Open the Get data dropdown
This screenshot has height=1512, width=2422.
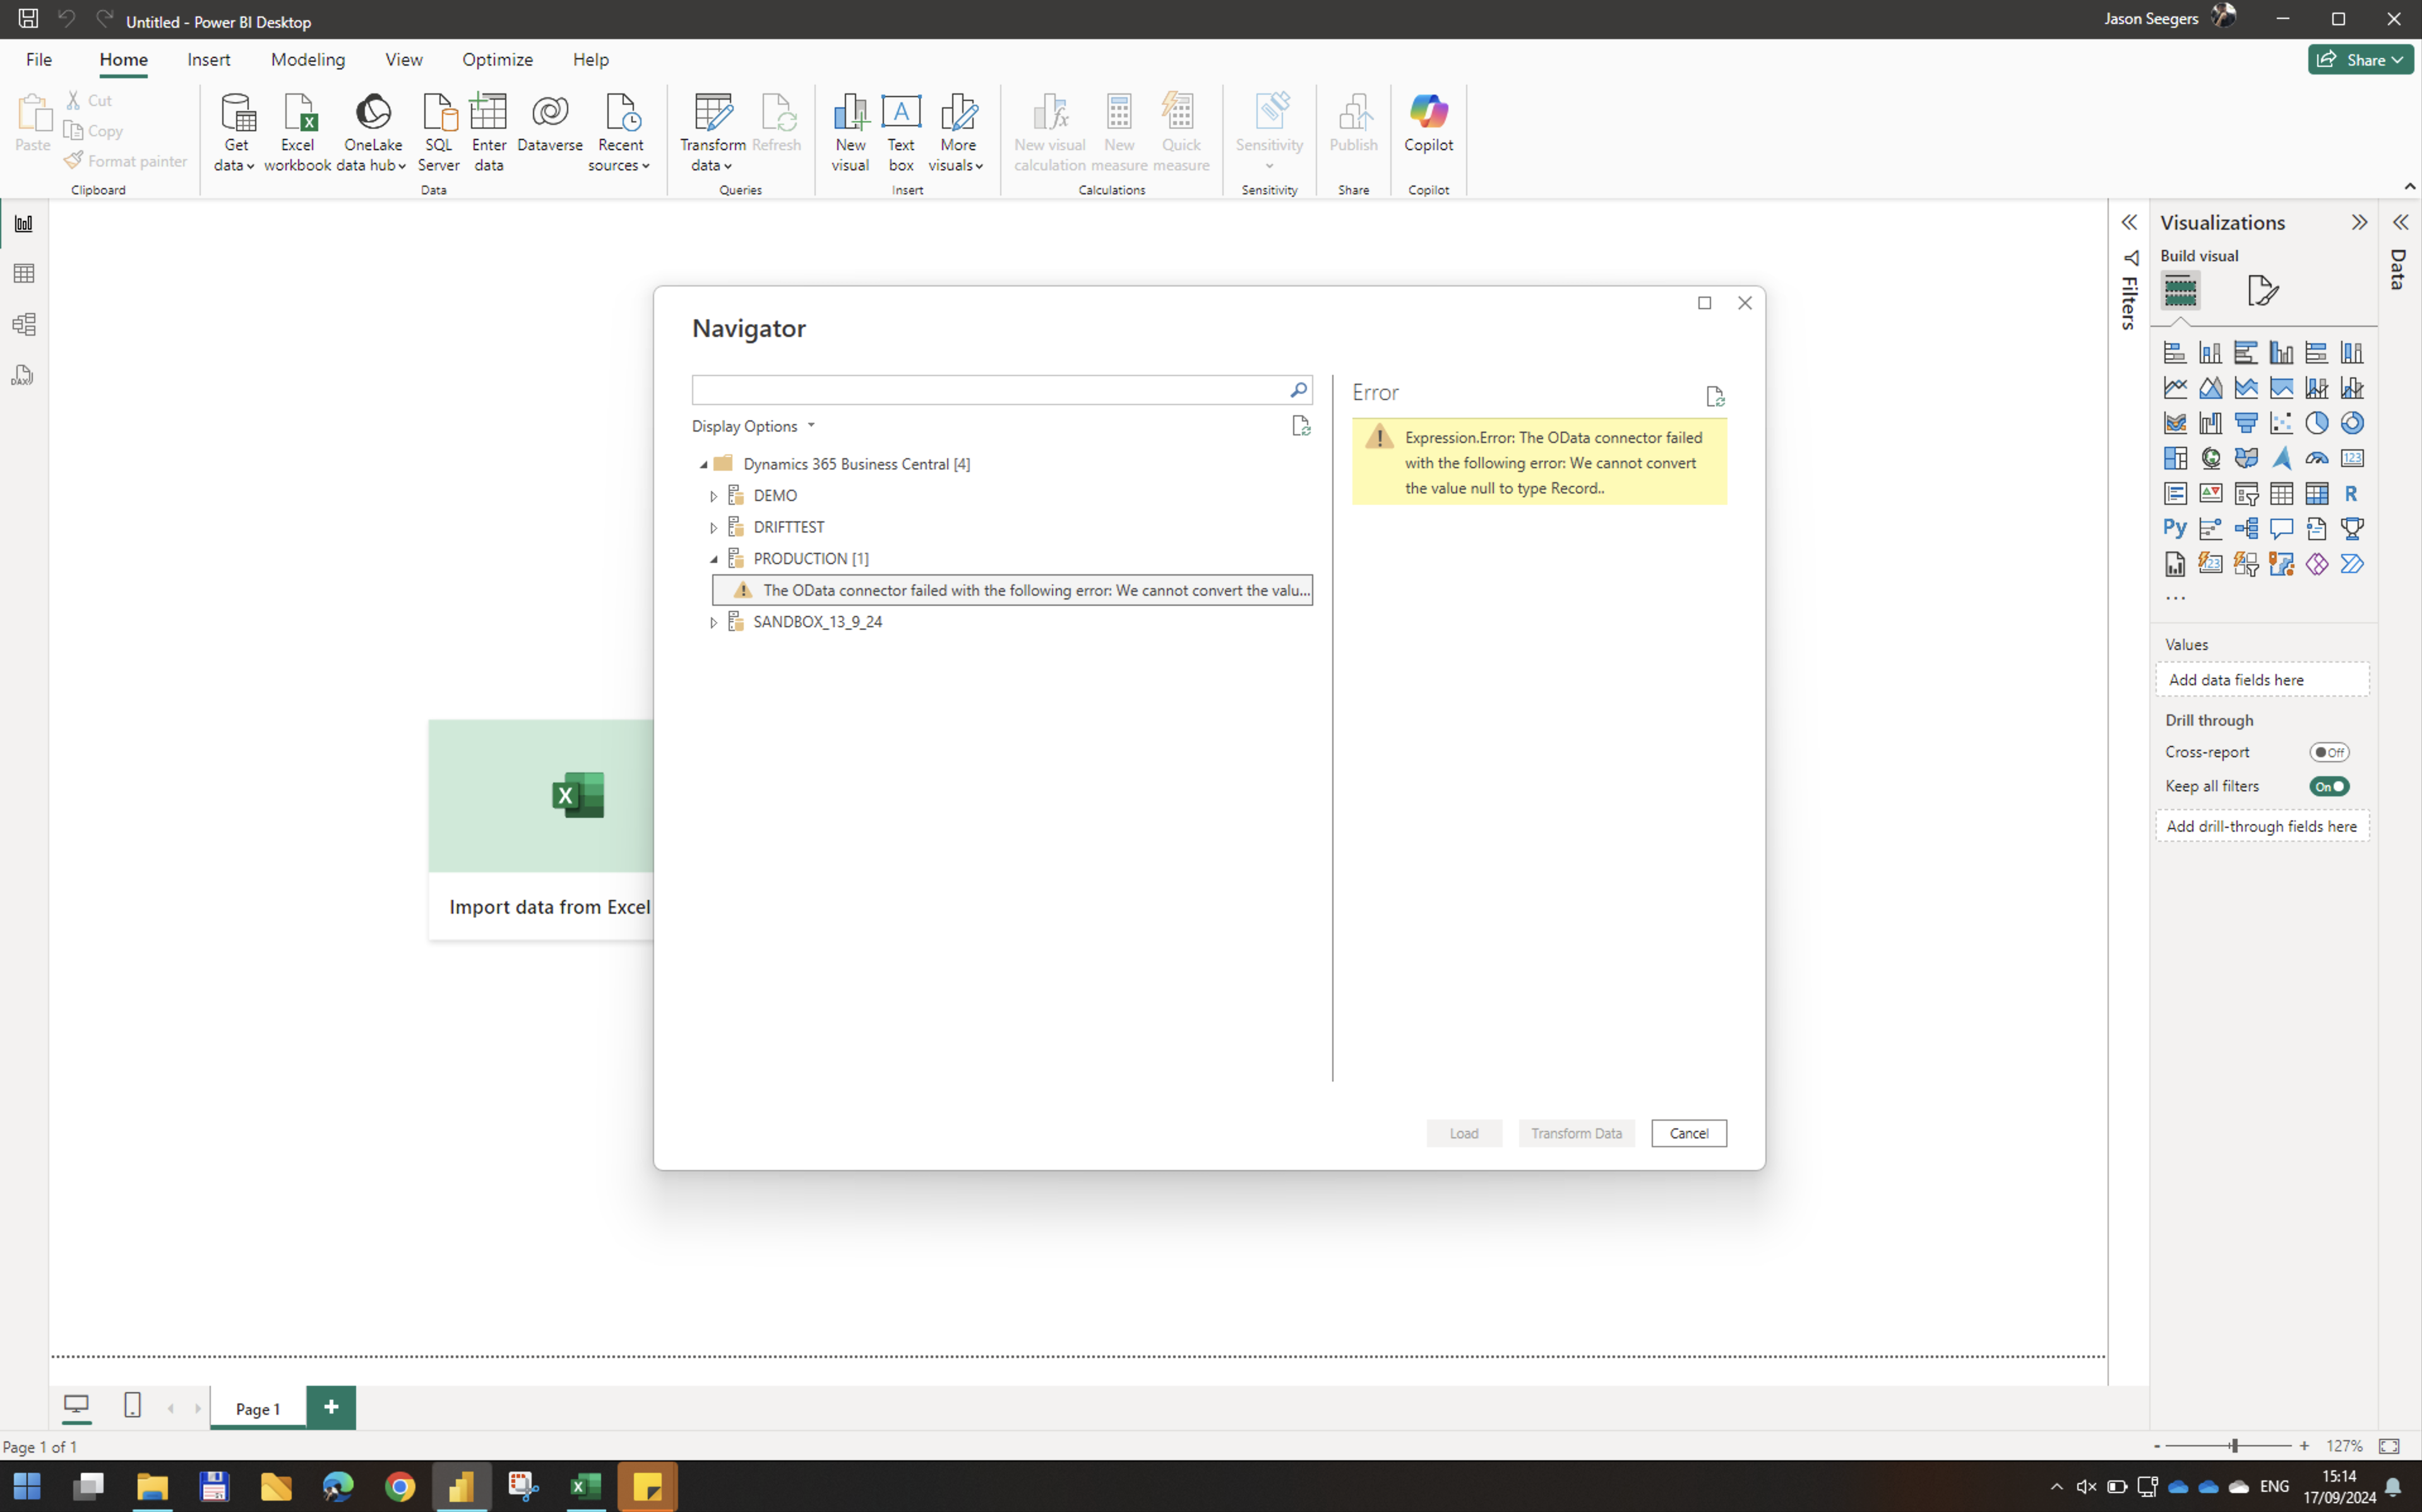235,133
